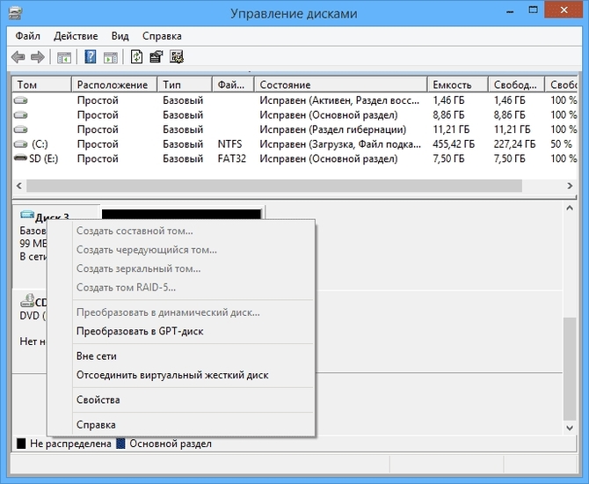Viewport: 589px width, 484px height.
Task: Open Свойства from the context menu
Action: (98, 400)
